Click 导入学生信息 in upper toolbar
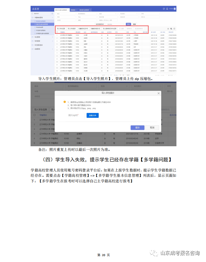206x262 pixels. click(61, 29)
